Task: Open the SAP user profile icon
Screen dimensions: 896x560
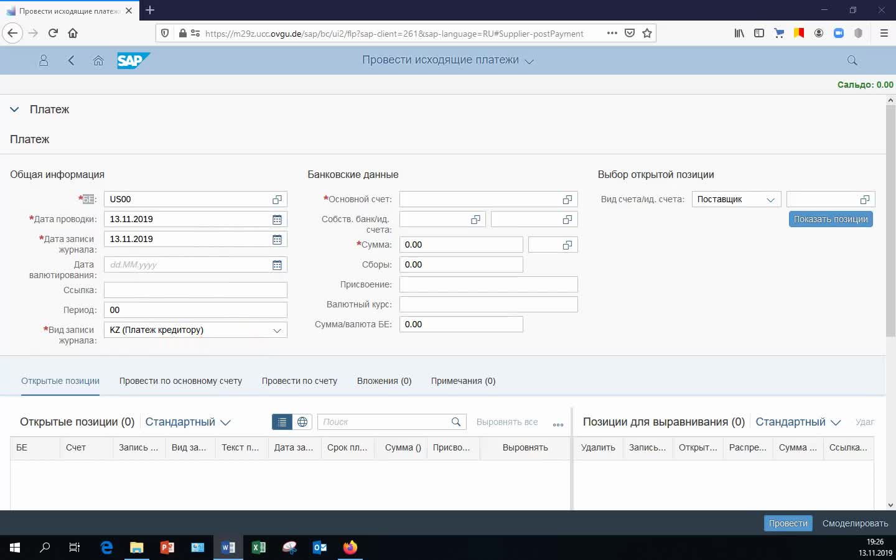Action: point(44,60)
